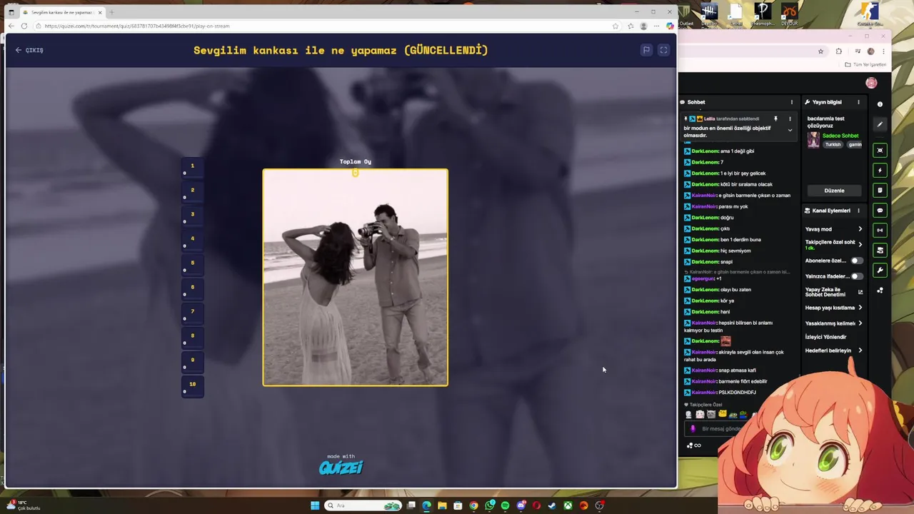Expand Hedefleri belirleyin option

tap(833, 351)
